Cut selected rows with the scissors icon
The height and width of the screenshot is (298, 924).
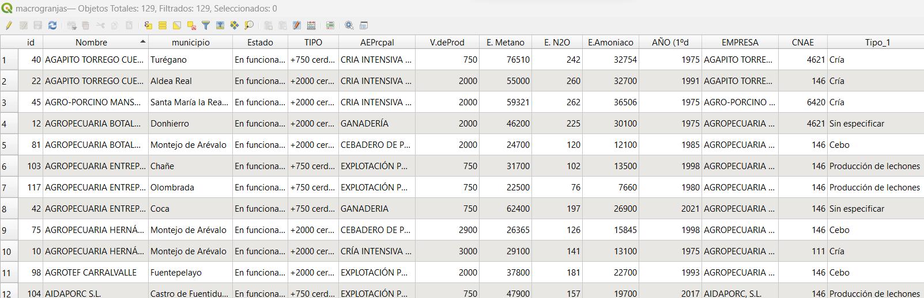100,25
